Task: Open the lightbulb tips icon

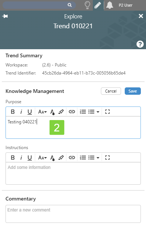Action: click(87, 5)
